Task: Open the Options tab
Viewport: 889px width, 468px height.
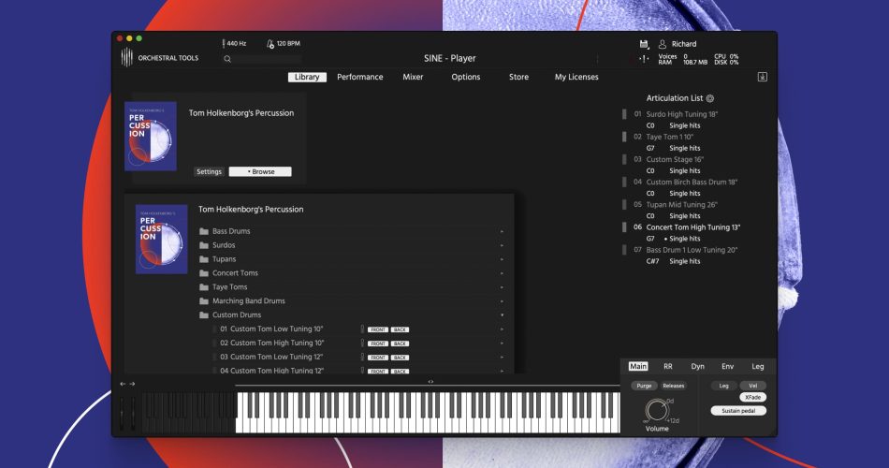Action: point(465,77)
